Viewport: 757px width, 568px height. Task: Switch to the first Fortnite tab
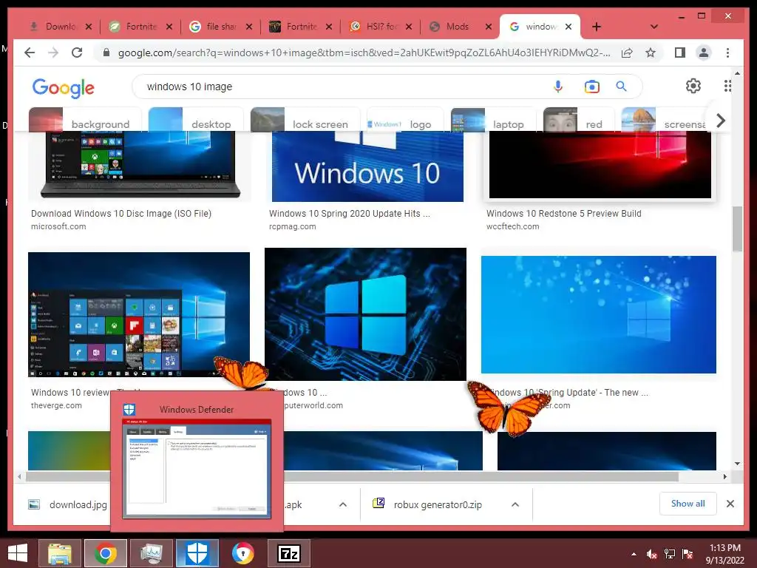140,27
